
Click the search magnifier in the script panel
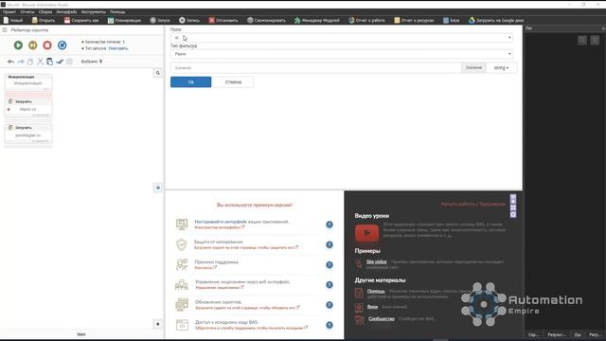click(x=158, y=73)
